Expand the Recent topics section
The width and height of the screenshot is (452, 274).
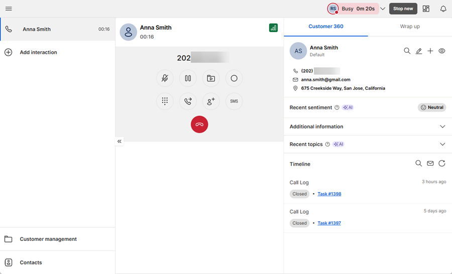click(442, 145)
